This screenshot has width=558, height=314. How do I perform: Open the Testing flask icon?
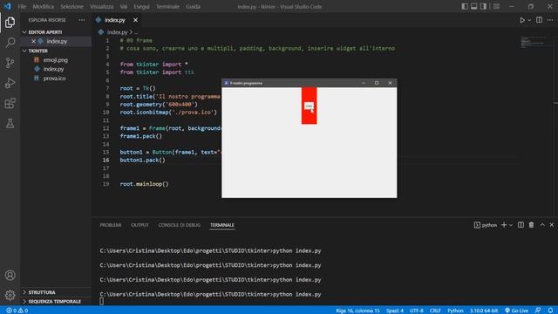10,123
